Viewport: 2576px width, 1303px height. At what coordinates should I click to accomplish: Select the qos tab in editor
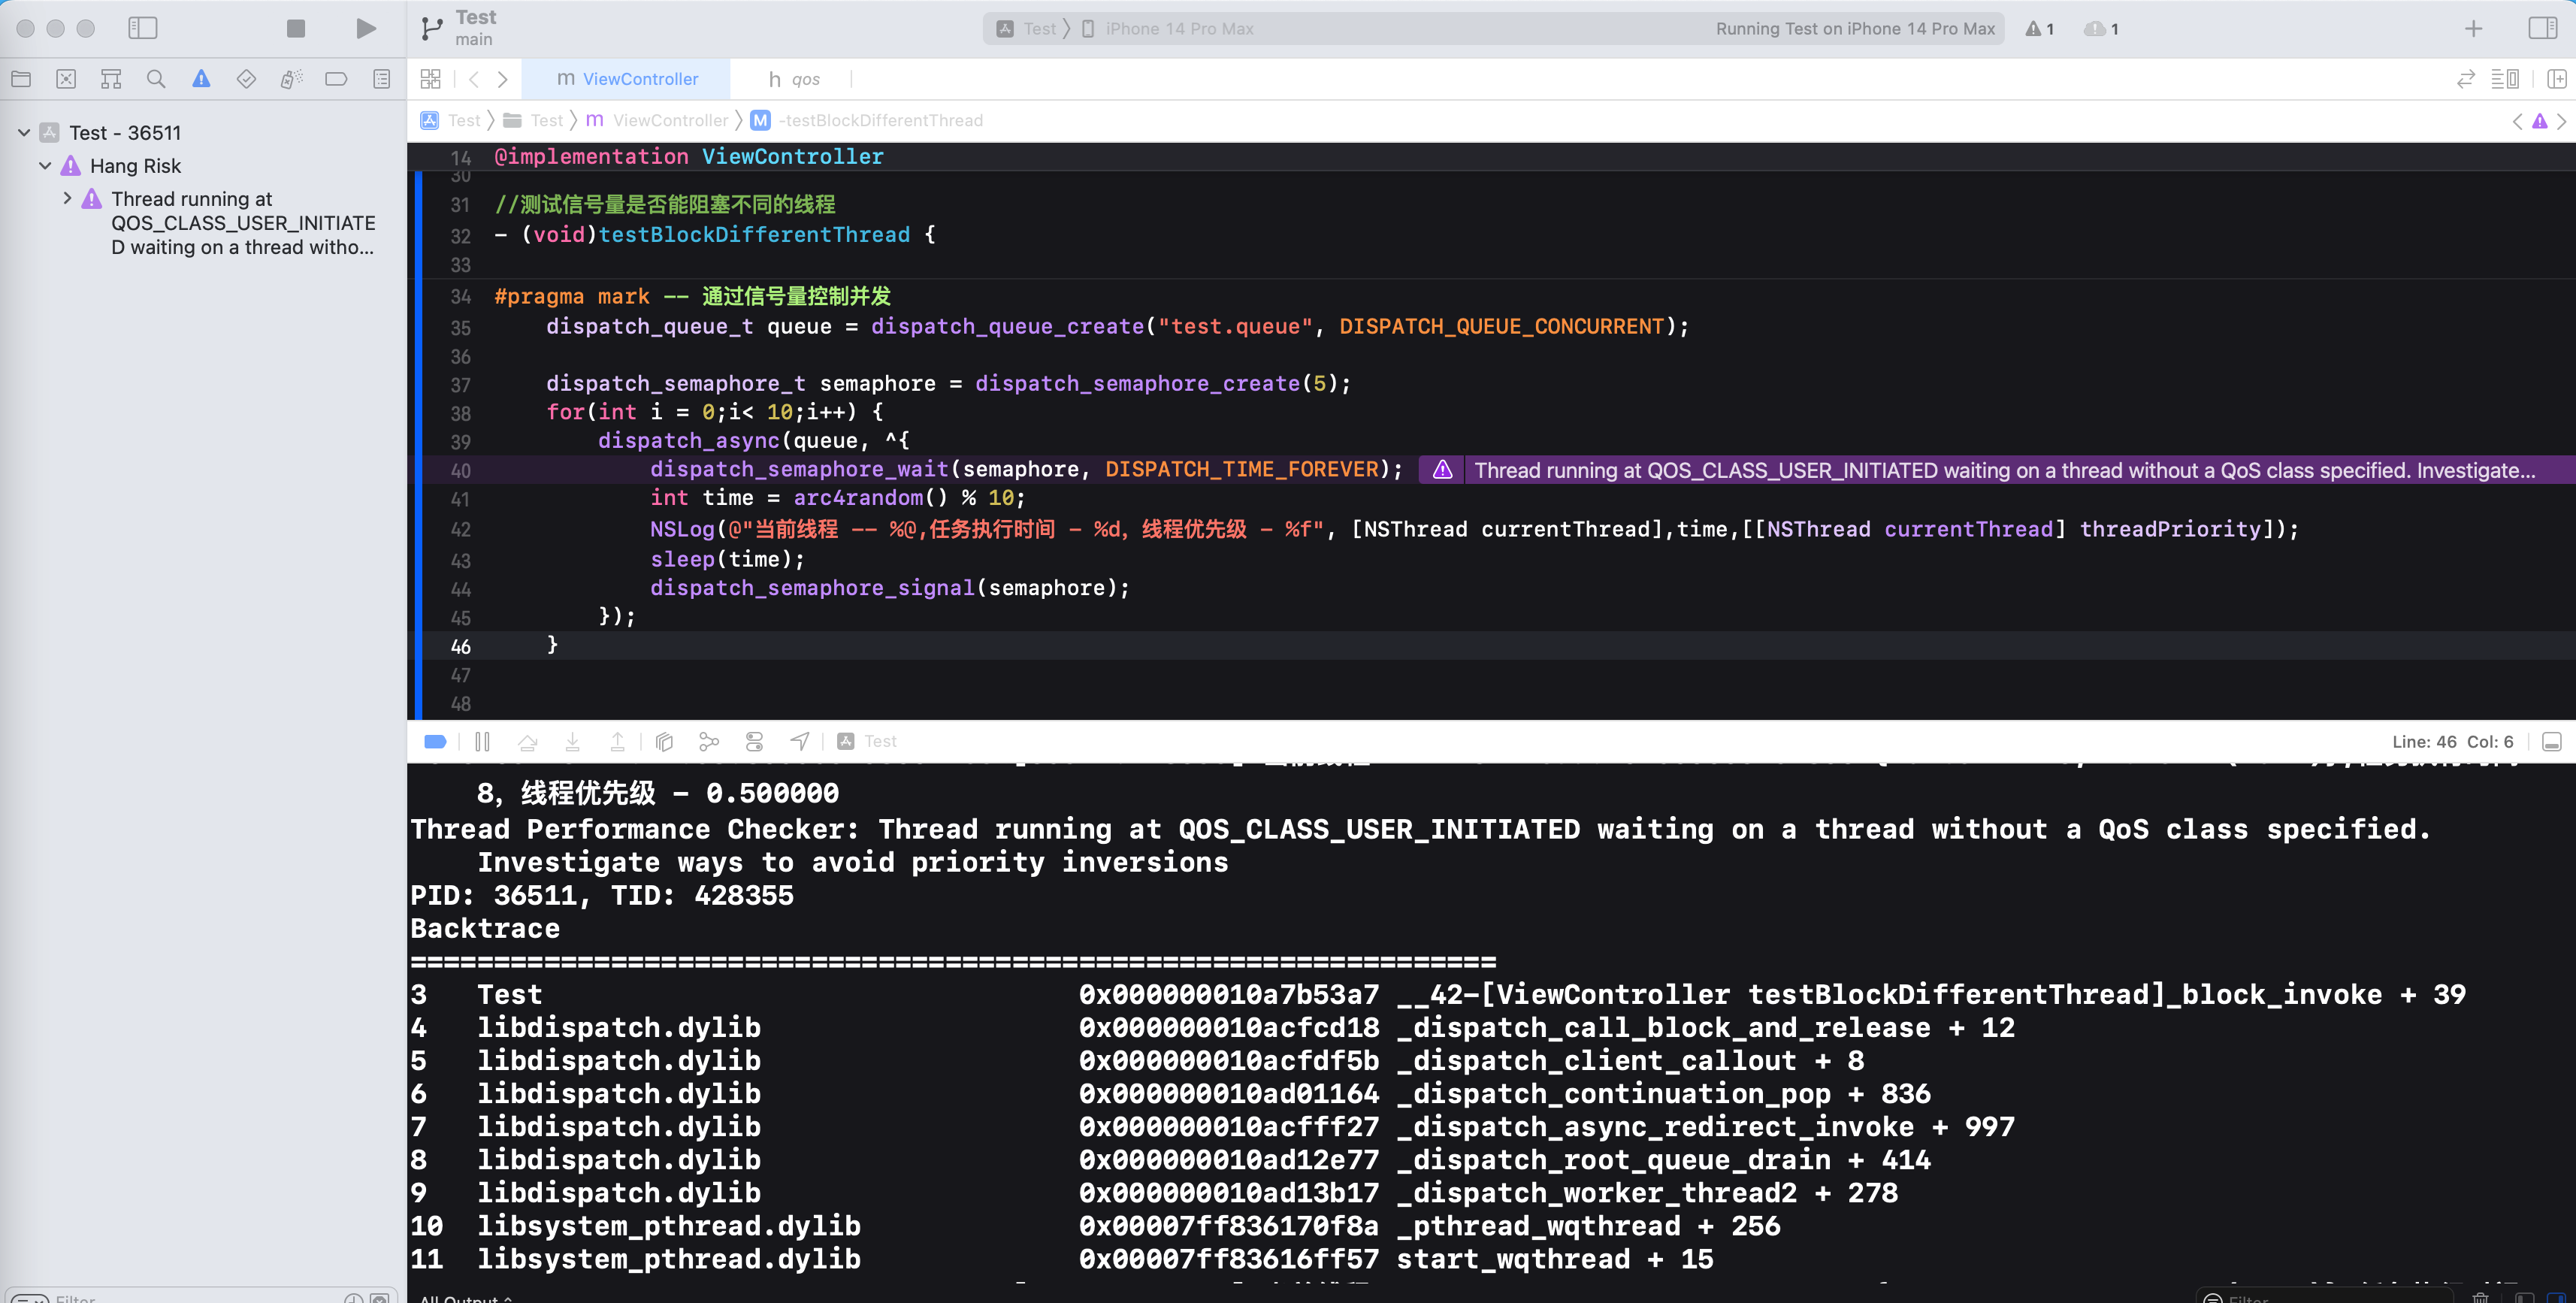pyautogui.click(x=794, y=78)
